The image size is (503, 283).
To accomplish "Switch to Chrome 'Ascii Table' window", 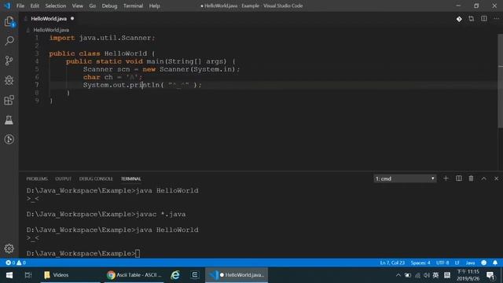I will click(x=134, y=275).
